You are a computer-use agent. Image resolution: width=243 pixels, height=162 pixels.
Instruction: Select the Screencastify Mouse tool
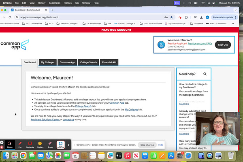pos(10,145)
